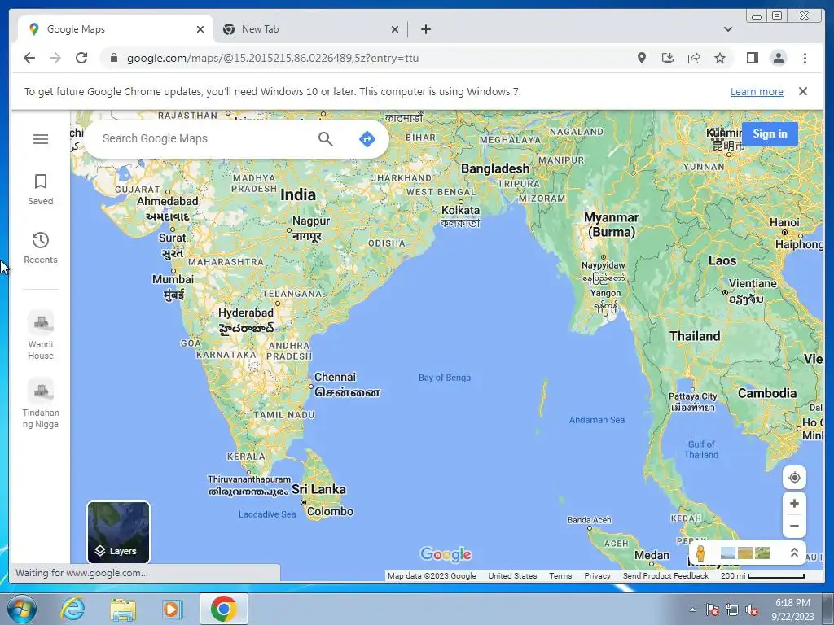The width and height of the screenshot is (834, 625).
Task: Zoom out with the minus button
Action: (x=794, y=527)
